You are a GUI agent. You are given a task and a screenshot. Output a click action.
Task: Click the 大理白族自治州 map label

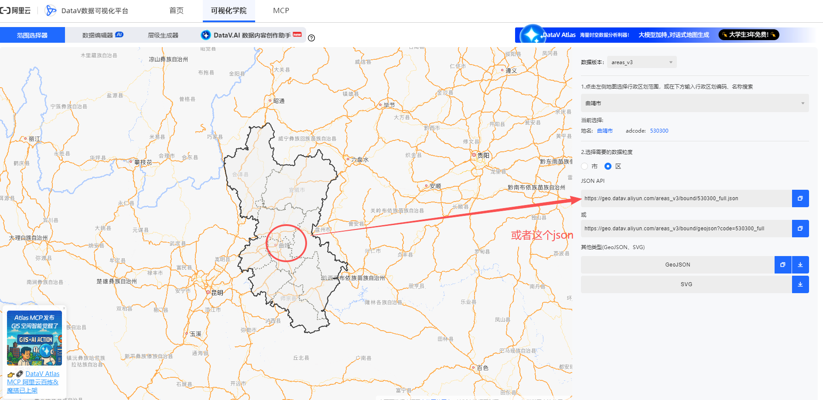pyautogui.click(x=28, y=238)
